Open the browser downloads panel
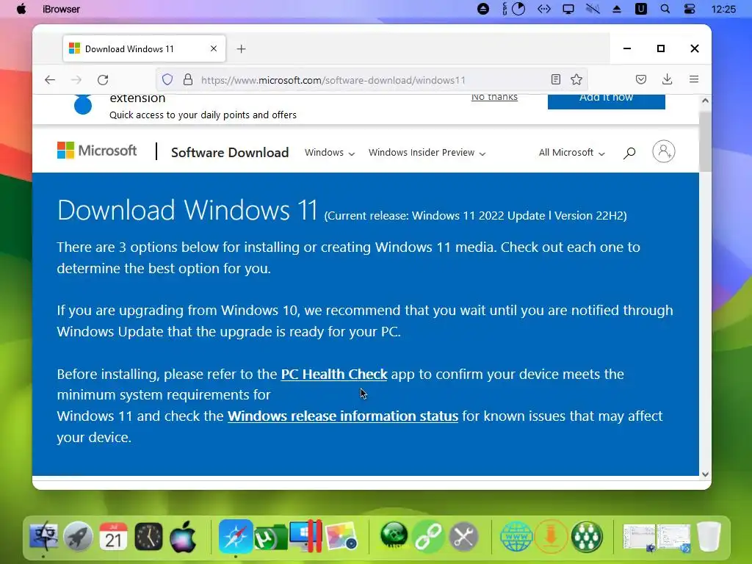This screenshot has height=564, width=752. click(x=667, y=79)
